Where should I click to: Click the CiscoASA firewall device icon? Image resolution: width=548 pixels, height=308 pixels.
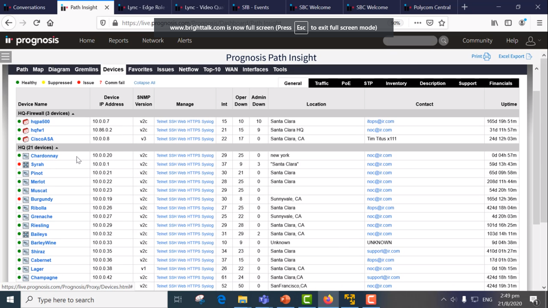(26, 139)
